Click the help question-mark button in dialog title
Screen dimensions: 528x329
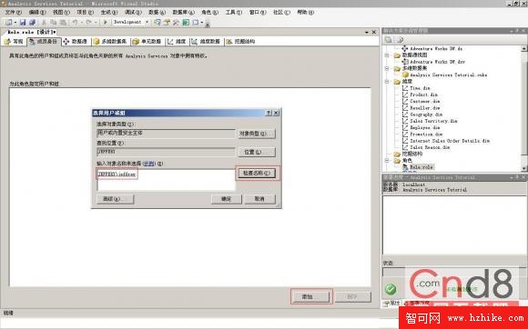coord(269,113)
